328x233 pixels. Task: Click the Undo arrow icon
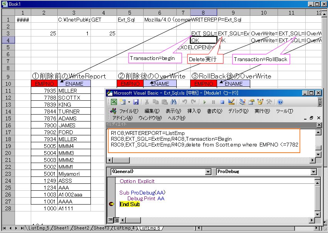click(x=184, y=102)
